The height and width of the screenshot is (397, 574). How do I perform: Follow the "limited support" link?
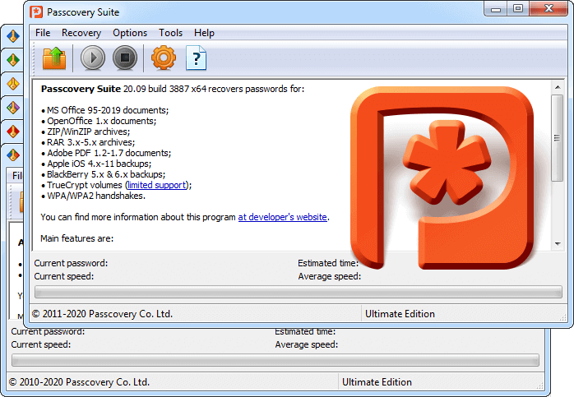pyautogui.click(x=163, y=185)
